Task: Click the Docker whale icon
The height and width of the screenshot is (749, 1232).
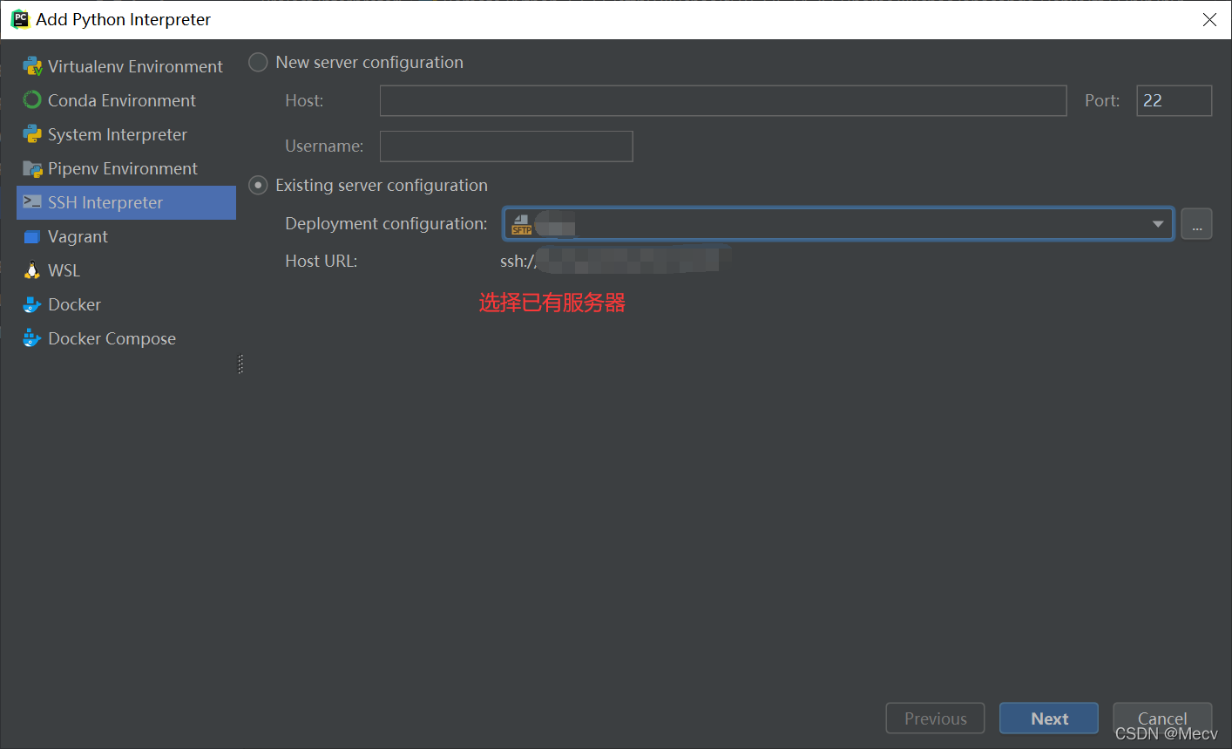Action: [x=32, y=304]
